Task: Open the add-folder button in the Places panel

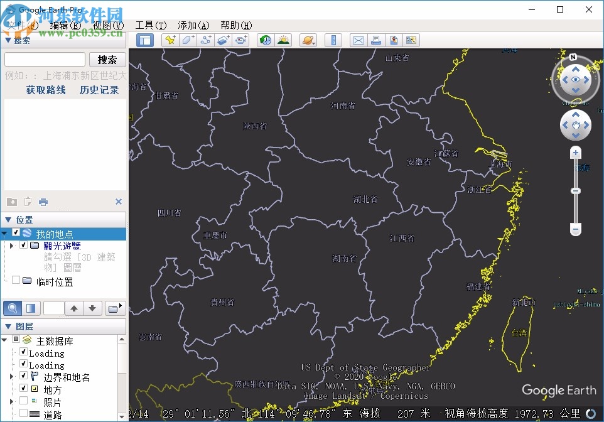Action: [115, 308]
